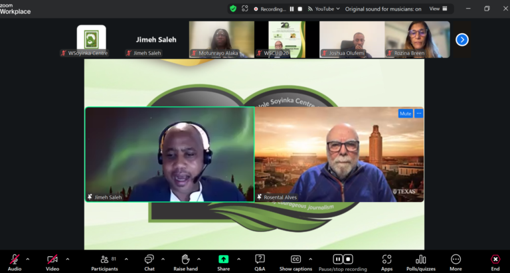Image resolution: width=510 pixels, height=273 pixels.
Task: Pause the recording in top bar
Action: coord(292,9)
